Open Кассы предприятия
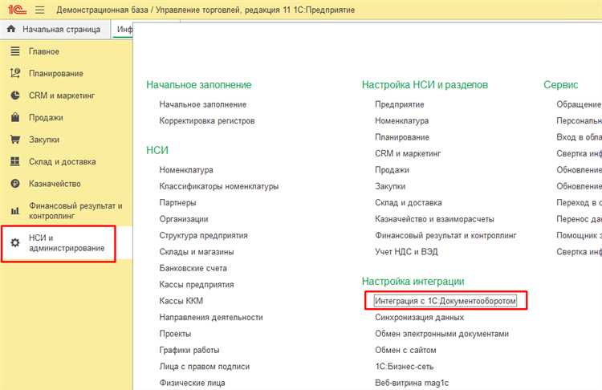The height and width of the screenshot is (390, 602). (x=197, y=284)
